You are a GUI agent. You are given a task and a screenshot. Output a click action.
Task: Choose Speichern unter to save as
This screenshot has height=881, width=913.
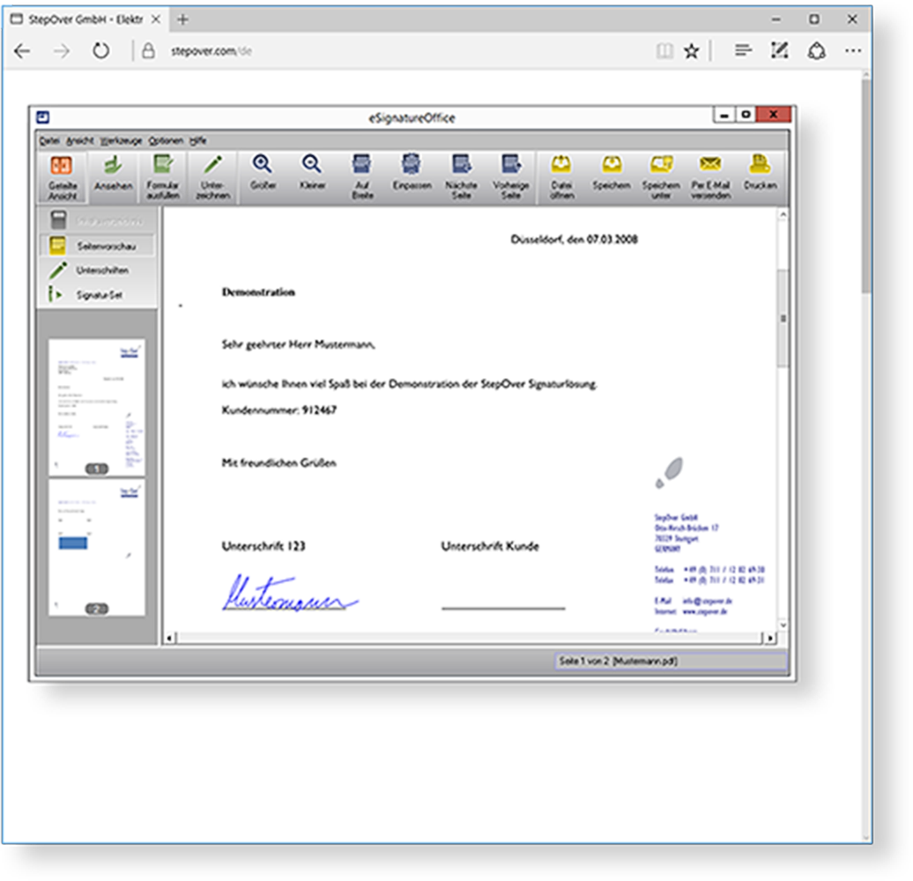[661, 178]
